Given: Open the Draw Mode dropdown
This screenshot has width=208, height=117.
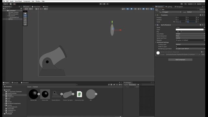Looking at the screenshot, I should pos(190,34).
